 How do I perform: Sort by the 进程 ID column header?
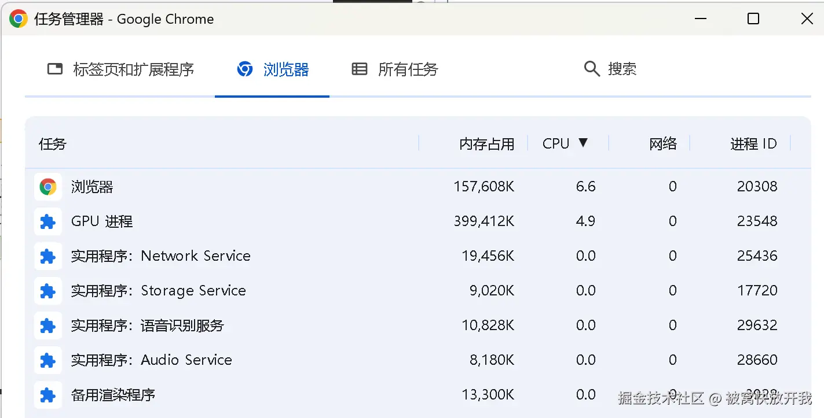click(x=753, y=144)
